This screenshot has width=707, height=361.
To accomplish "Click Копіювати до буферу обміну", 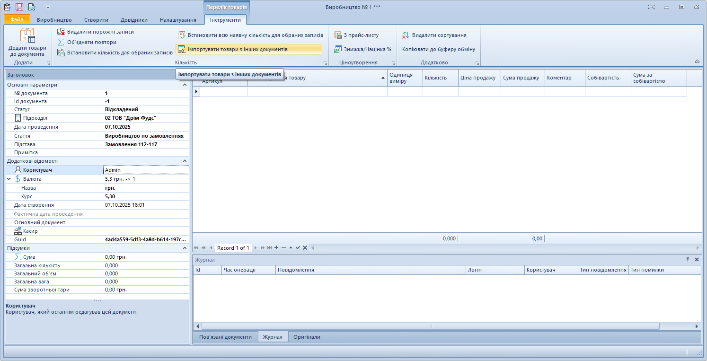I will [438, 49].
